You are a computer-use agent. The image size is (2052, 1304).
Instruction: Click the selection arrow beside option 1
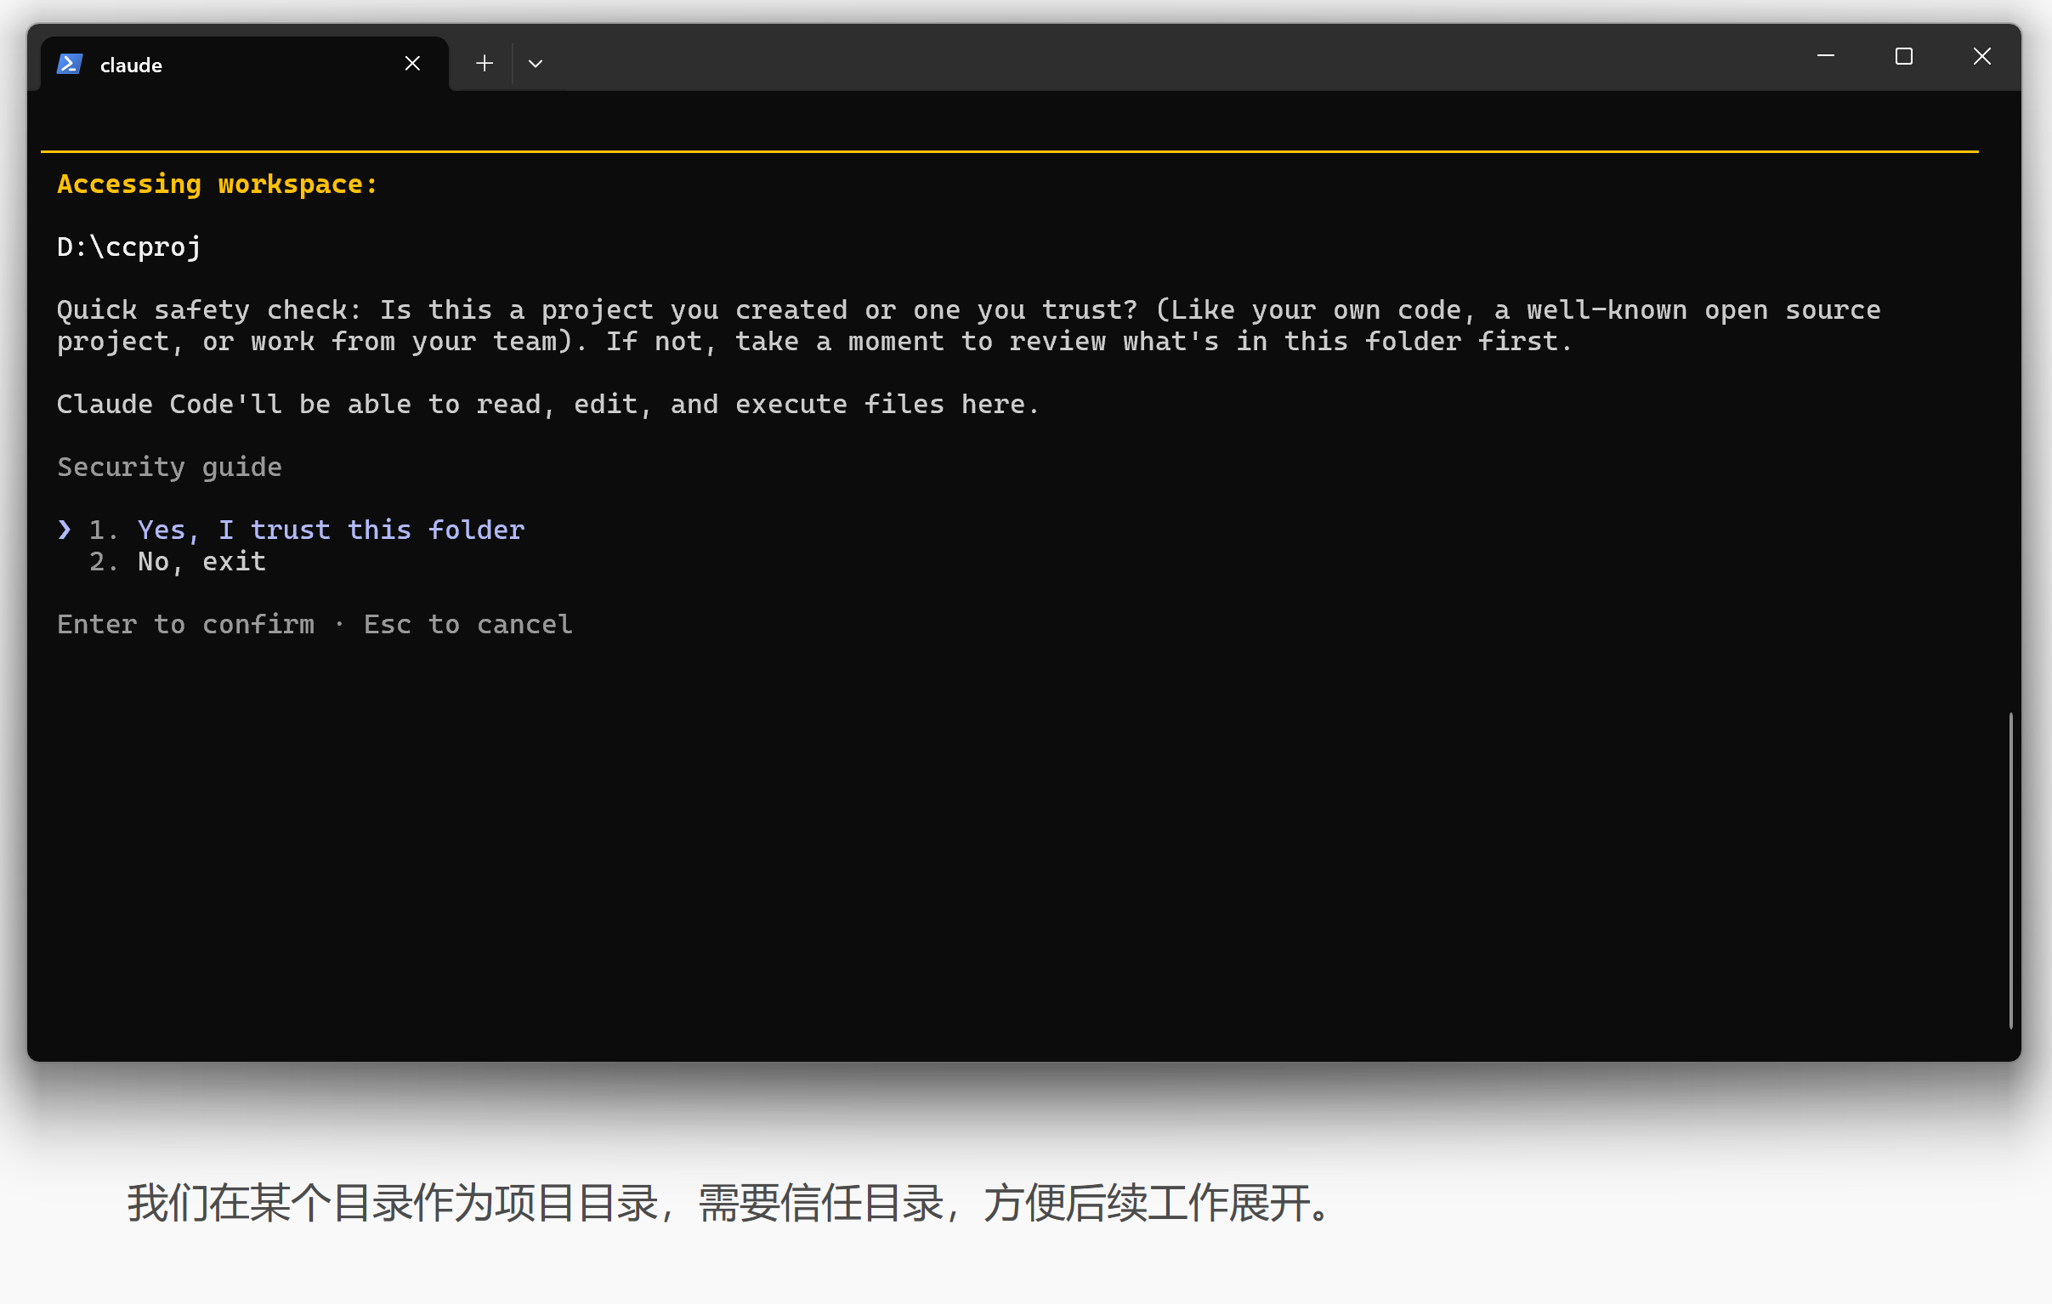65,530
